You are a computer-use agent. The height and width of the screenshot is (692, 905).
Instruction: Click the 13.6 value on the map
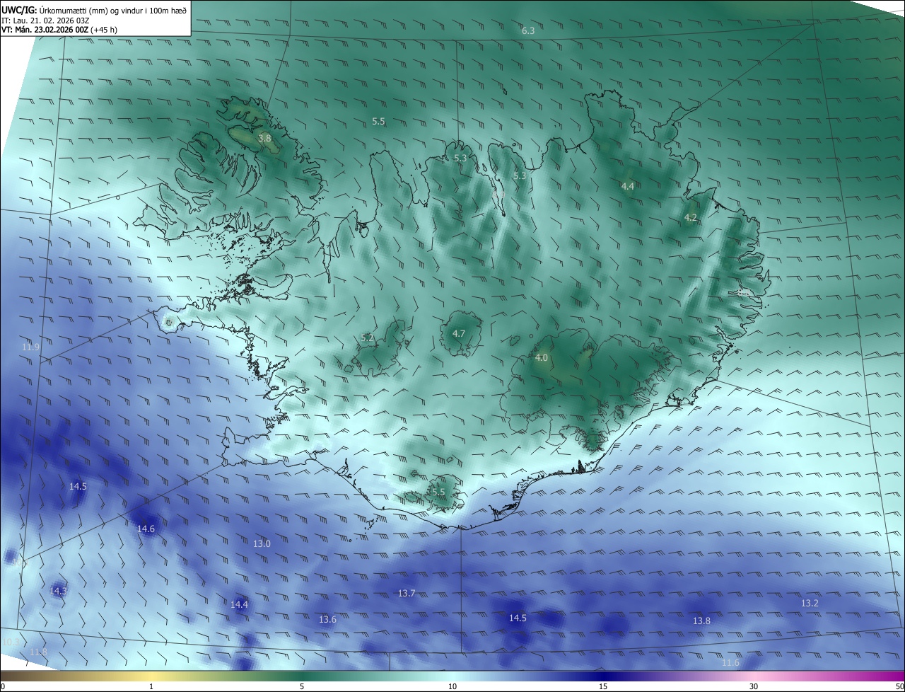327,619
